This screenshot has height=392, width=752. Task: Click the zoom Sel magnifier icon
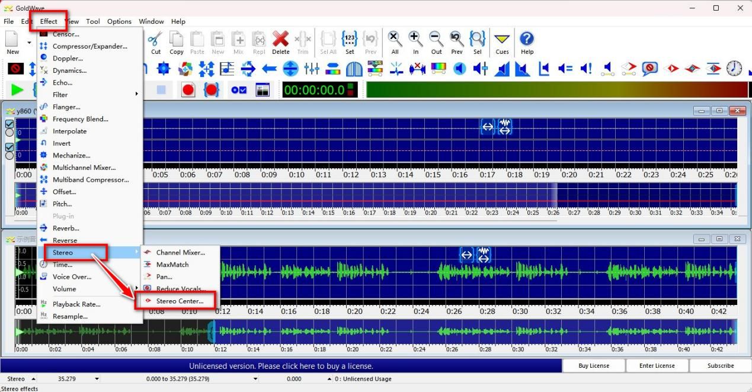pos(477,43)
